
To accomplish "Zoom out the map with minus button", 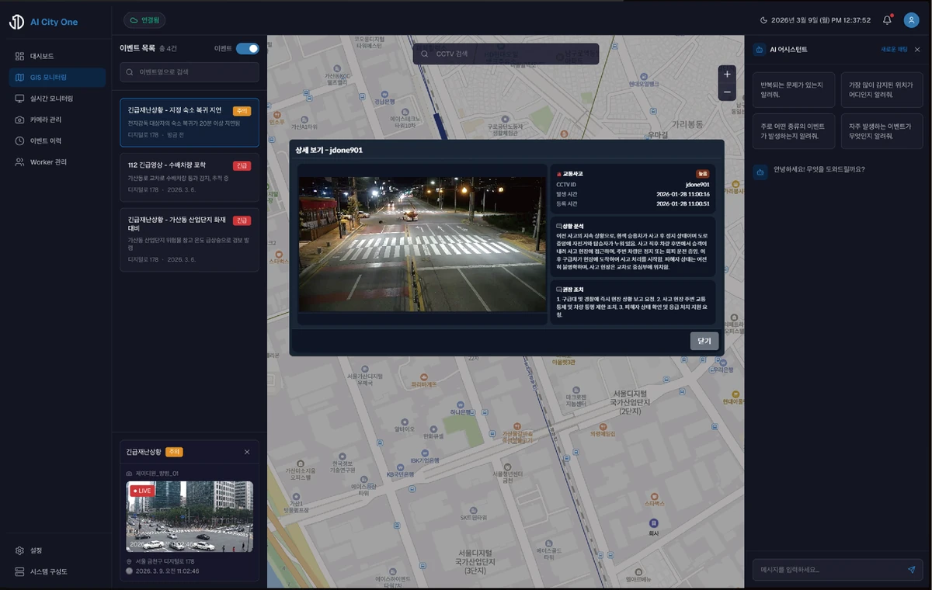I will tap(727, 92).
